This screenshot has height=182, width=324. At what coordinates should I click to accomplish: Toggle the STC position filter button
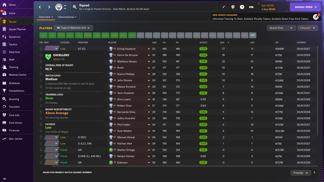pyautogui.click(x=132, y=35)
